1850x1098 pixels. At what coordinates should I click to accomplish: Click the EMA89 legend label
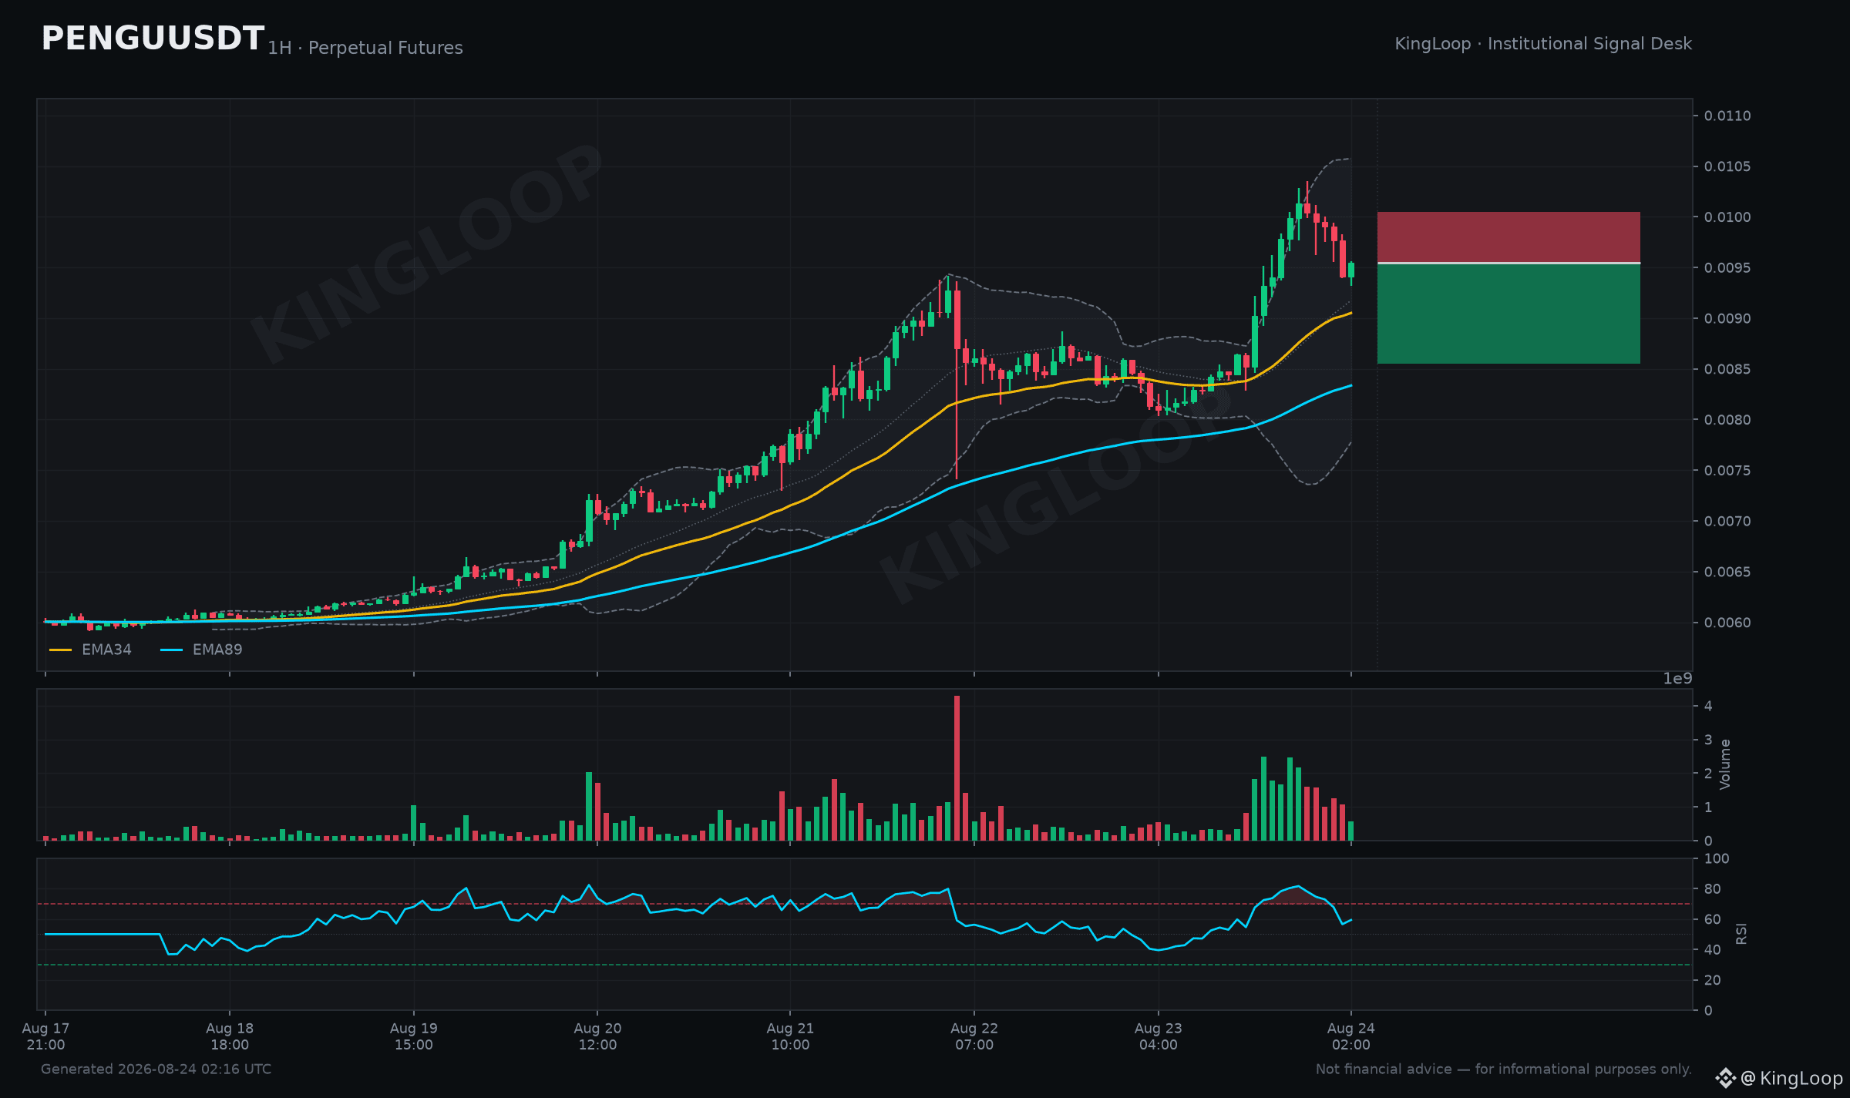(x=217, y=650)
